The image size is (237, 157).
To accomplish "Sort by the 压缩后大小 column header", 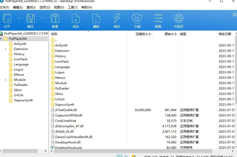I will pos(140,34).
